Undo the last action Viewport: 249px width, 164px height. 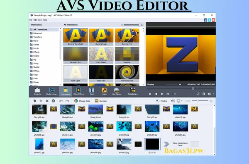point(61,101)
